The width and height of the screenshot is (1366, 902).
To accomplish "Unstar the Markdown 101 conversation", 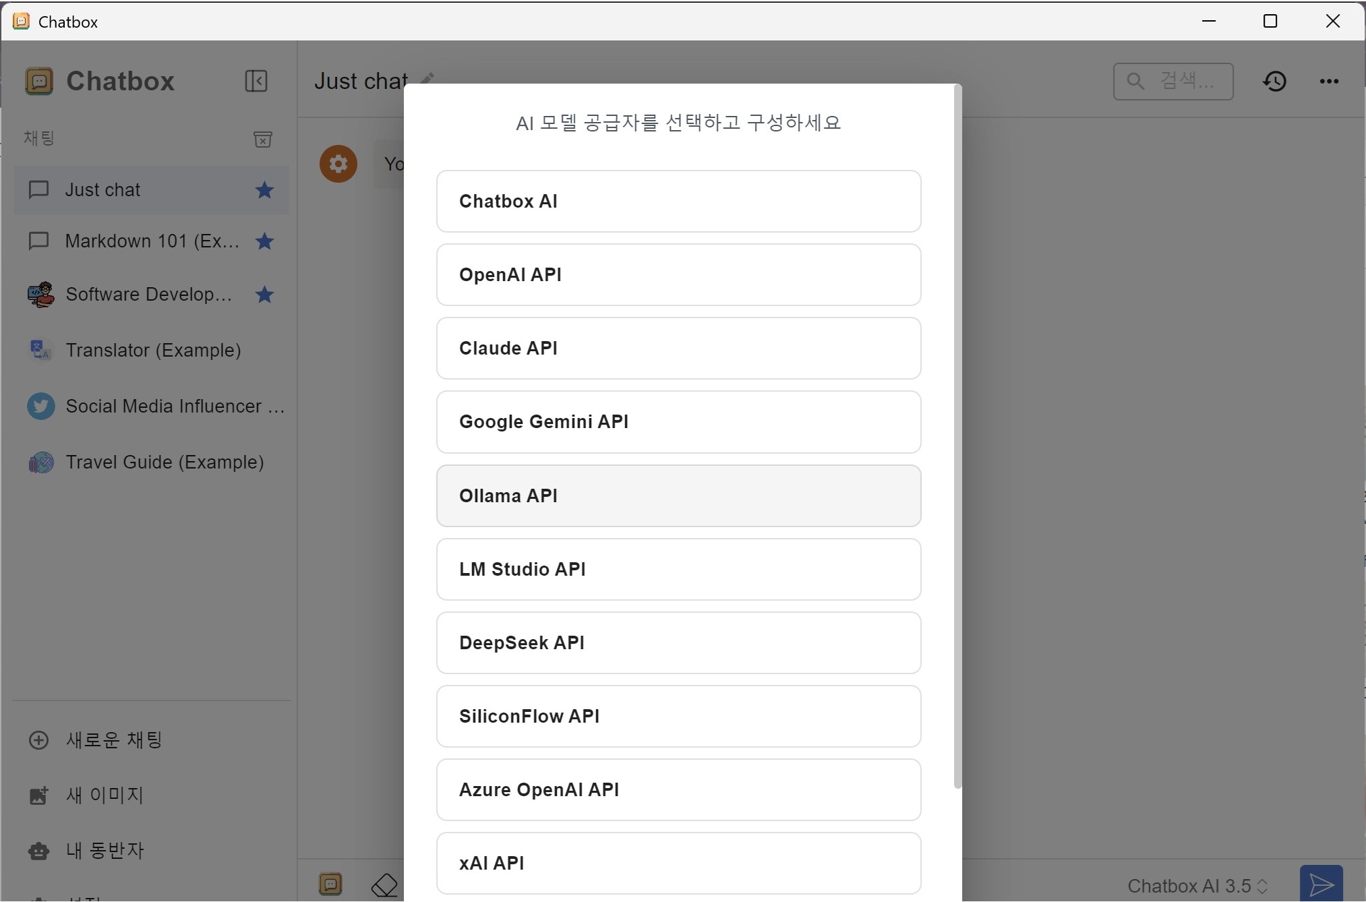I will click(264, 241).
